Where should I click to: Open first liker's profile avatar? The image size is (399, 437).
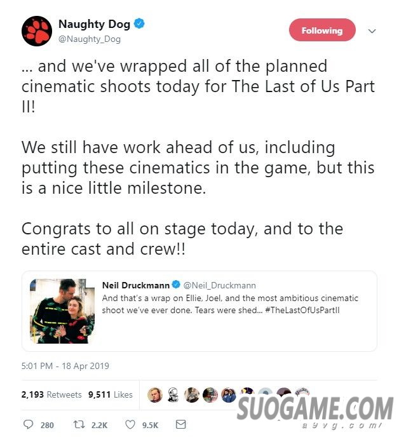point(155,394)
